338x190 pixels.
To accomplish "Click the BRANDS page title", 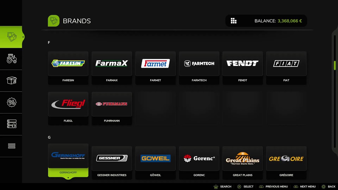I will pos(77,21).
